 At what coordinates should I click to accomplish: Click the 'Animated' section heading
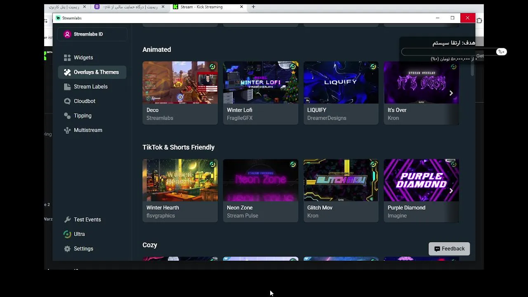pyautogui.click(x=157, y=49)
